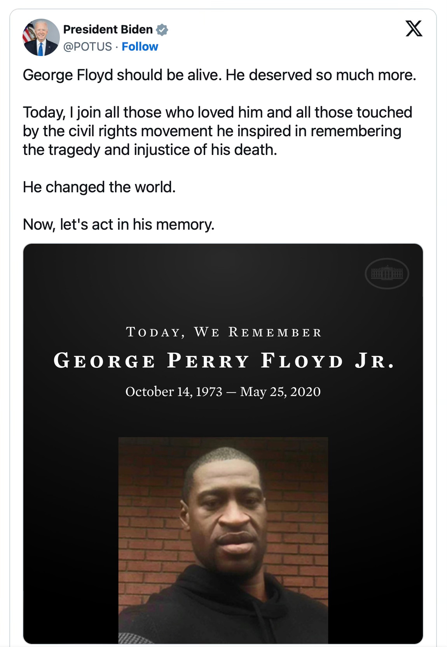Open President Biden's profile avatar
This screenshot has width=447, height=647.
(x=41, y=37)
